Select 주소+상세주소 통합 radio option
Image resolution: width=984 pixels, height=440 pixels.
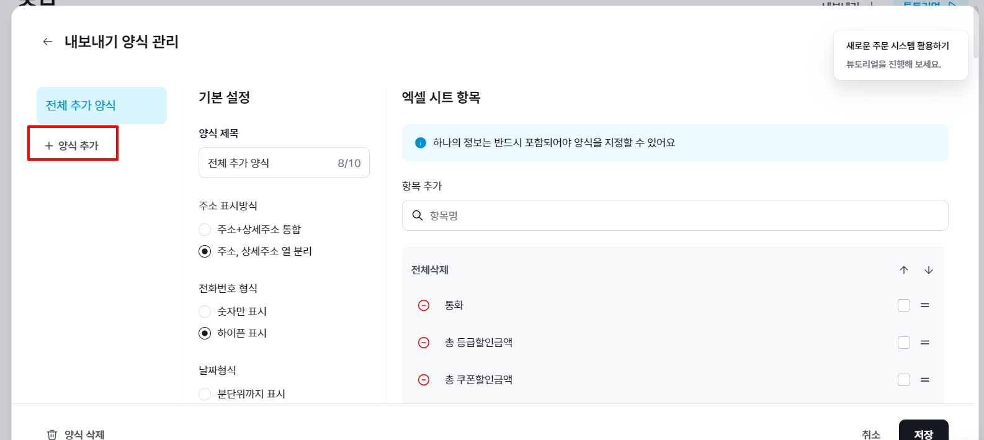(205, 230)
